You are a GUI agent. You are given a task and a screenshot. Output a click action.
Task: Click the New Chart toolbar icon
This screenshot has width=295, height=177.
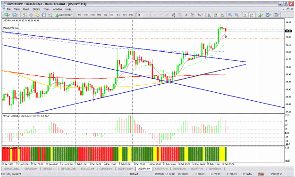pyautogui.click(x=7, y=15)
